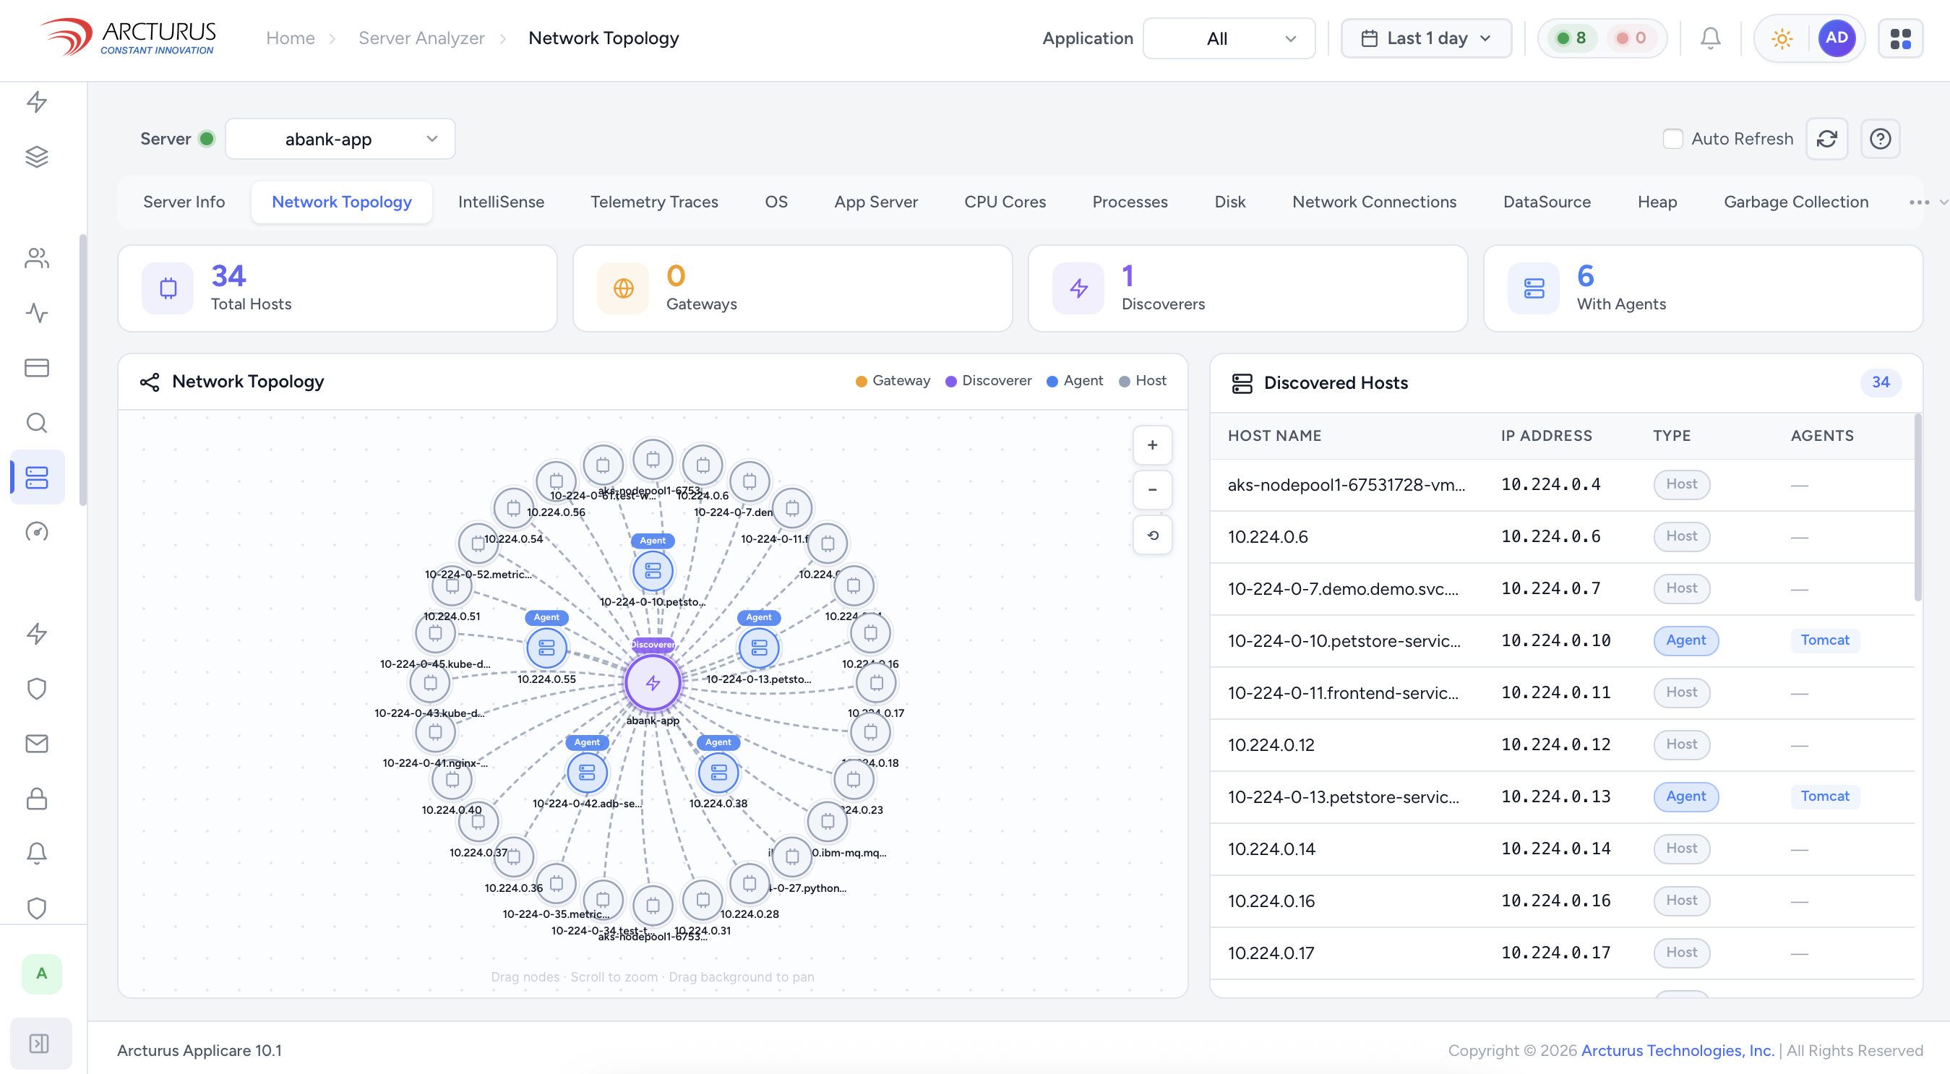Click the Tomcat tag for 10.224.0.13
Screen dimensions: 1950x1074
click(1824, 796)
